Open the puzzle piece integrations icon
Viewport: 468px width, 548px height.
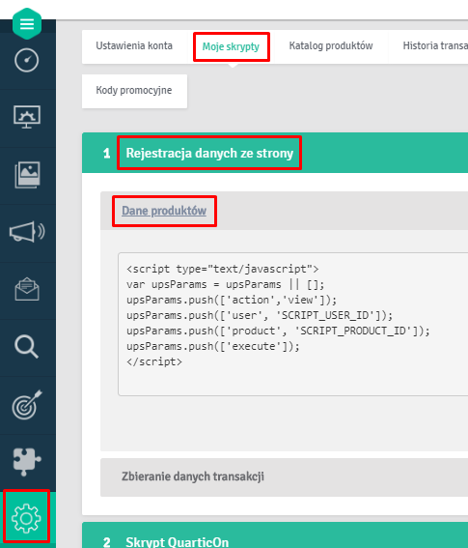point(27,462)
